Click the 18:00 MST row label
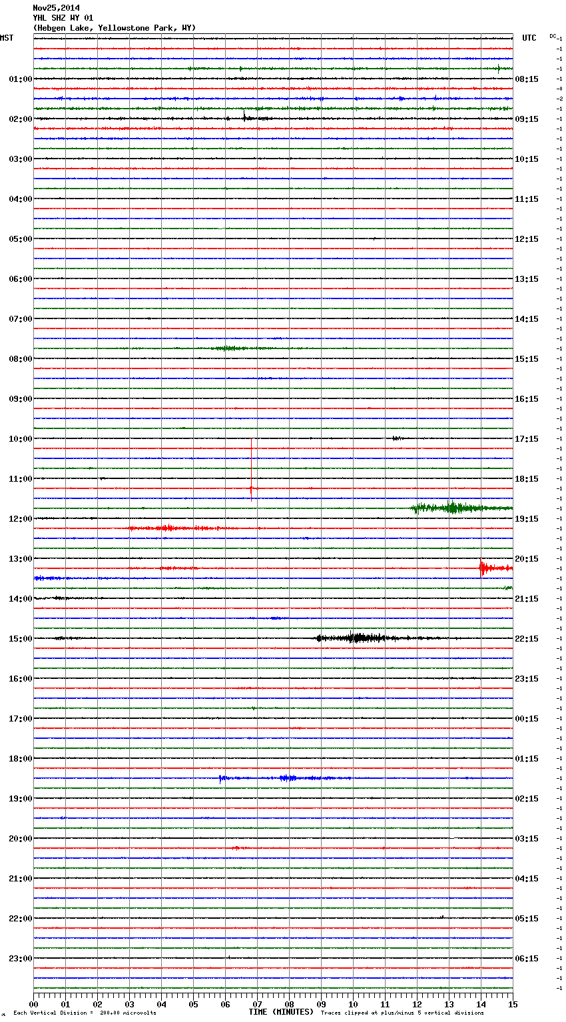This screenshot has width=566, height=1022. (x=20, y=759)
